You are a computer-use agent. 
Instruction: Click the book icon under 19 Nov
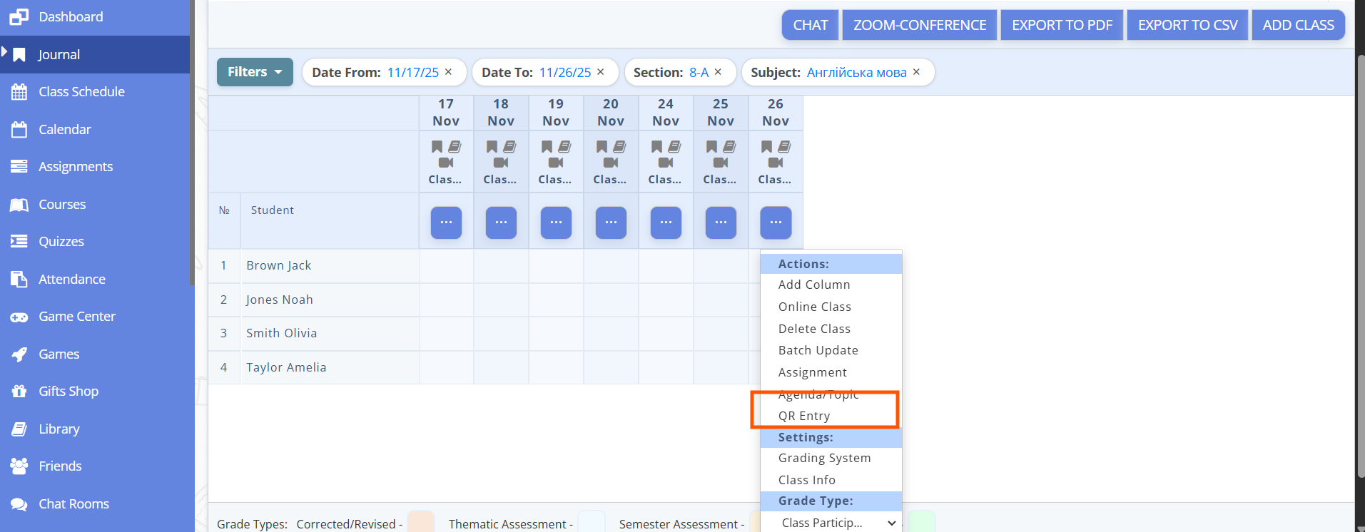click(x=564, y=147)
